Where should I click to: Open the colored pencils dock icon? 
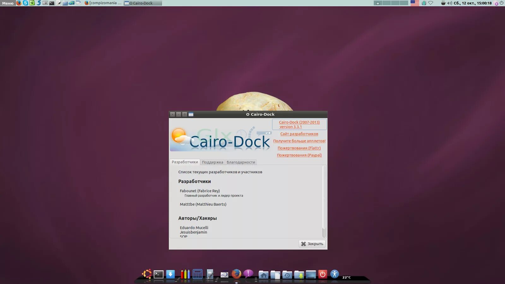(185, 274)
